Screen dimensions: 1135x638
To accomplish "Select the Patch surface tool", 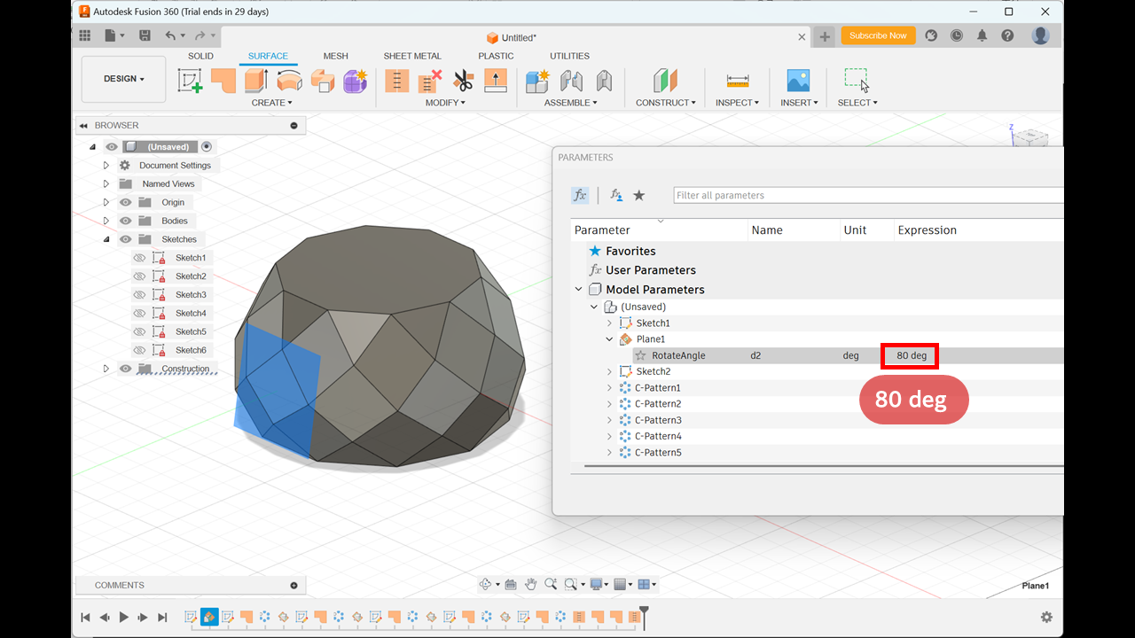I will pyautogui.click(x=223, y=81).
